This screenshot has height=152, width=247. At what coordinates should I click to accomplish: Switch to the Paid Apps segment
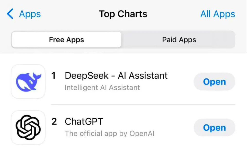coord(179,40)
